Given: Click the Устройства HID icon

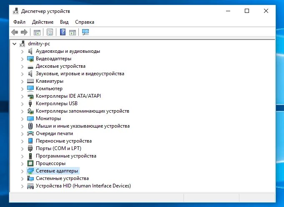Looking at the screenshot, I should coord(30,186).
